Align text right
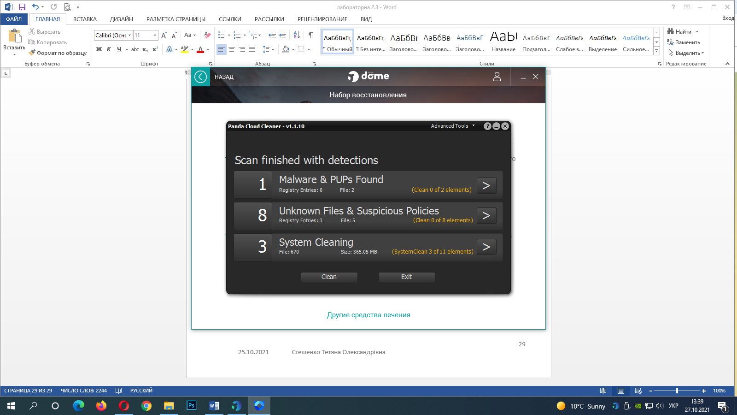The height and width of the screenshot is (415, 737). pos(242,49)
